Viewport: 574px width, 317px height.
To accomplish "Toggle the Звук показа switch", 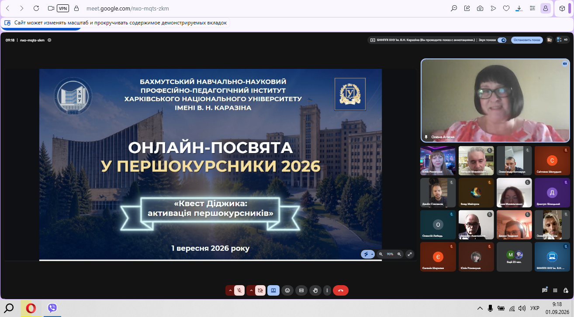I will coord(502,40).
